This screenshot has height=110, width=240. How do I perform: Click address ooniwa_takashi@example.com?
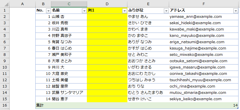(204, 74)
